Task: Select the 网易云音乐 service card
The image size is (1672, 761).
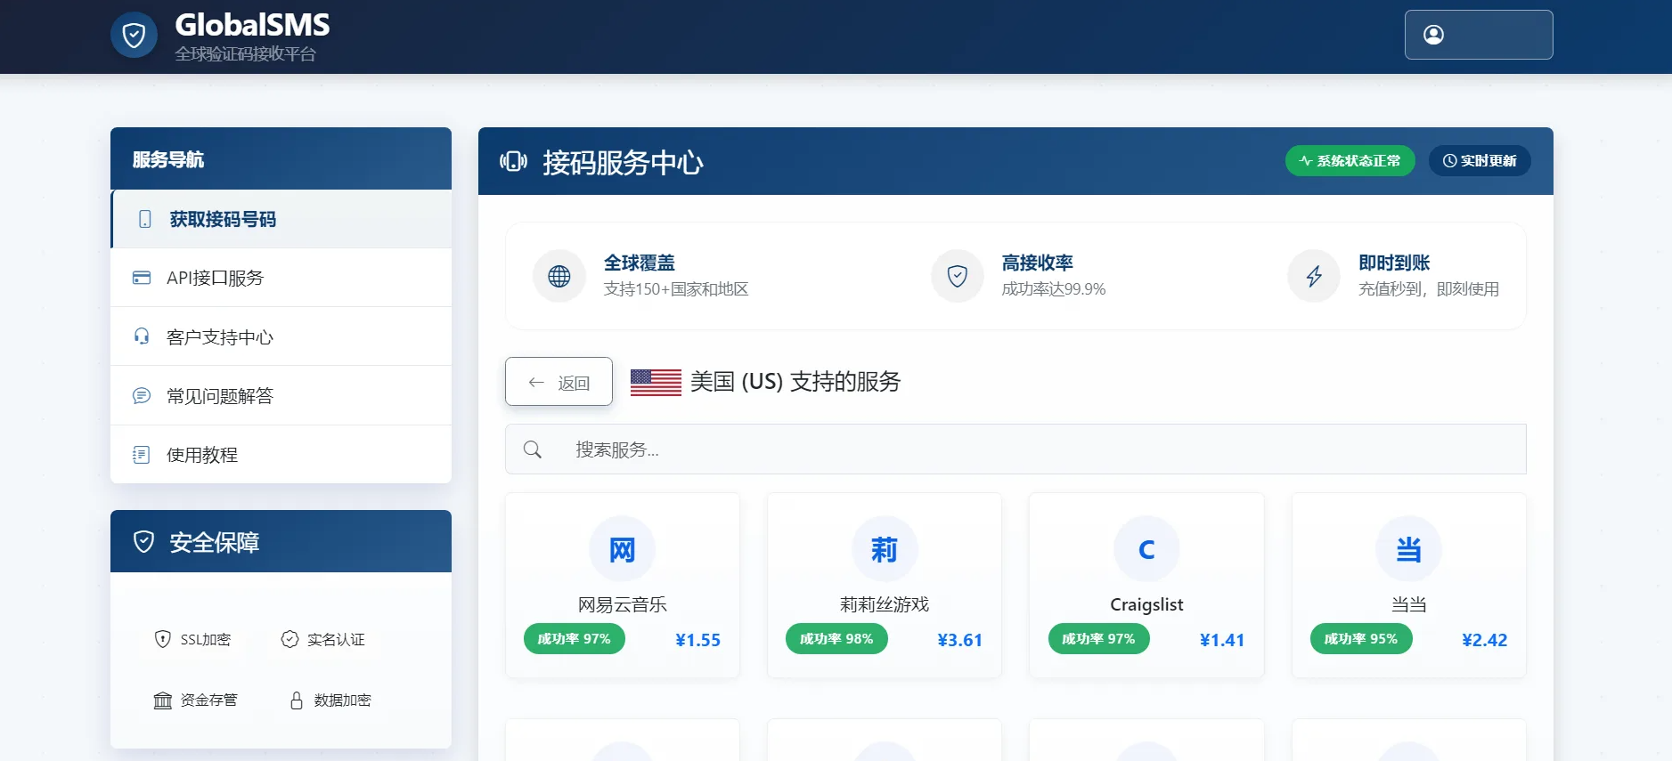Action: (x=623, y=585)
